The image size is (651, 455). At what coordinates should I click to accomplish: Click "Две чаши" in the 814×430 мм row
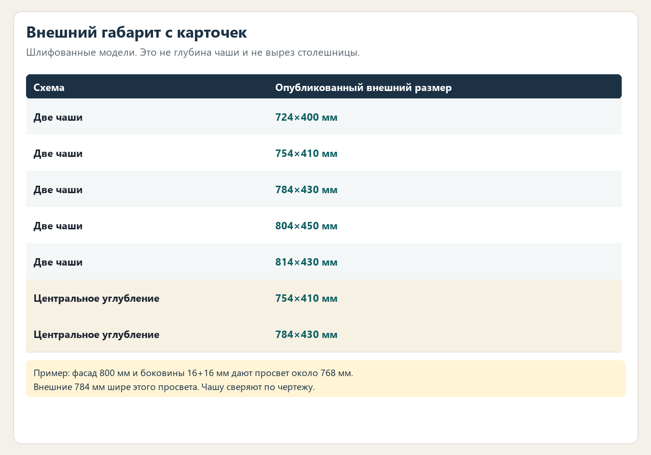click(58, 262)
